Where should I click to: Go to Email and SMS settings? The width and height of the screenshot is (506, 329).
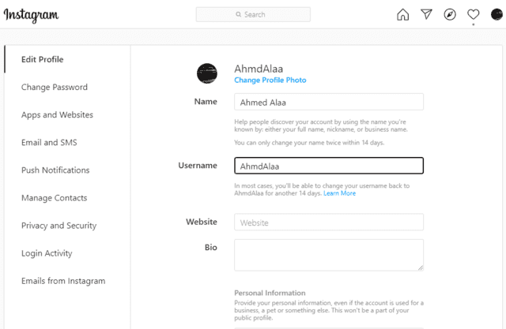pyautogui.click(x=49, y=143)
